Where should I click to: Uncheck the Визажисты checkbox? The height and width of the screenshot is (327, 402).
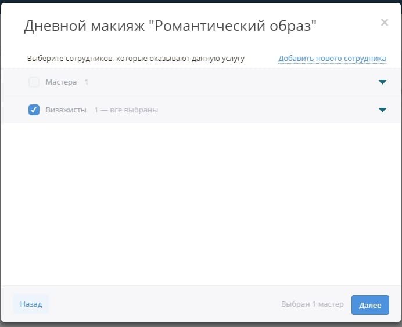pos(34,110)
